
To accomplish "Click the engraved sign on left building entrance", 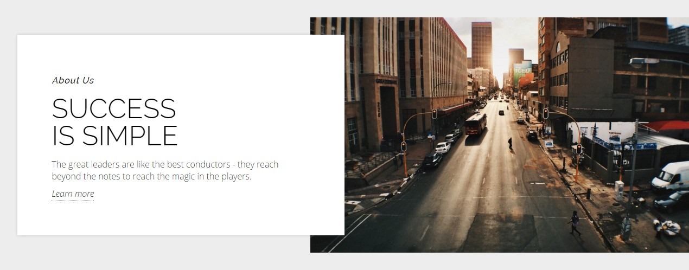I will (386, 81).
